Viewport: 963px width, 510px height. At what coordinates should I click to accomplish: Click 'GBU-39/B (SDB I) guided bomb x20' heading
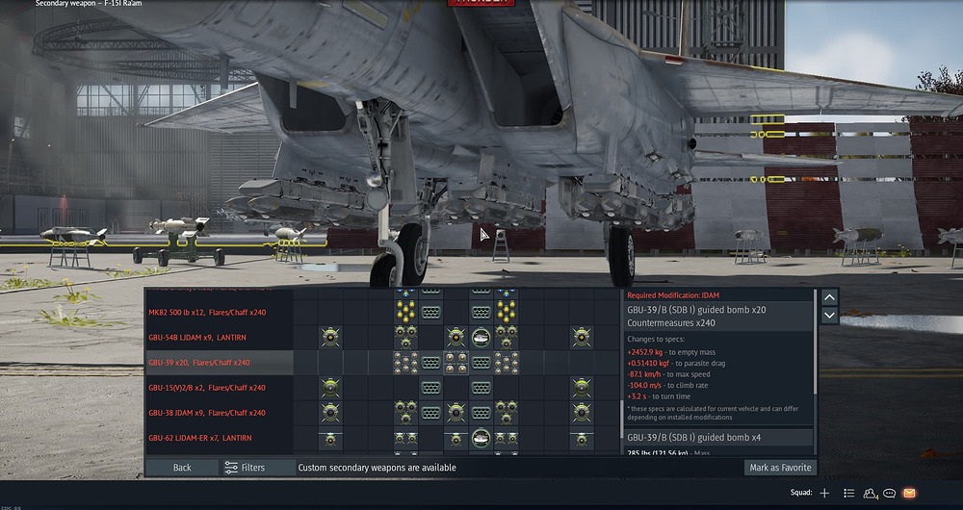point(696,310)
